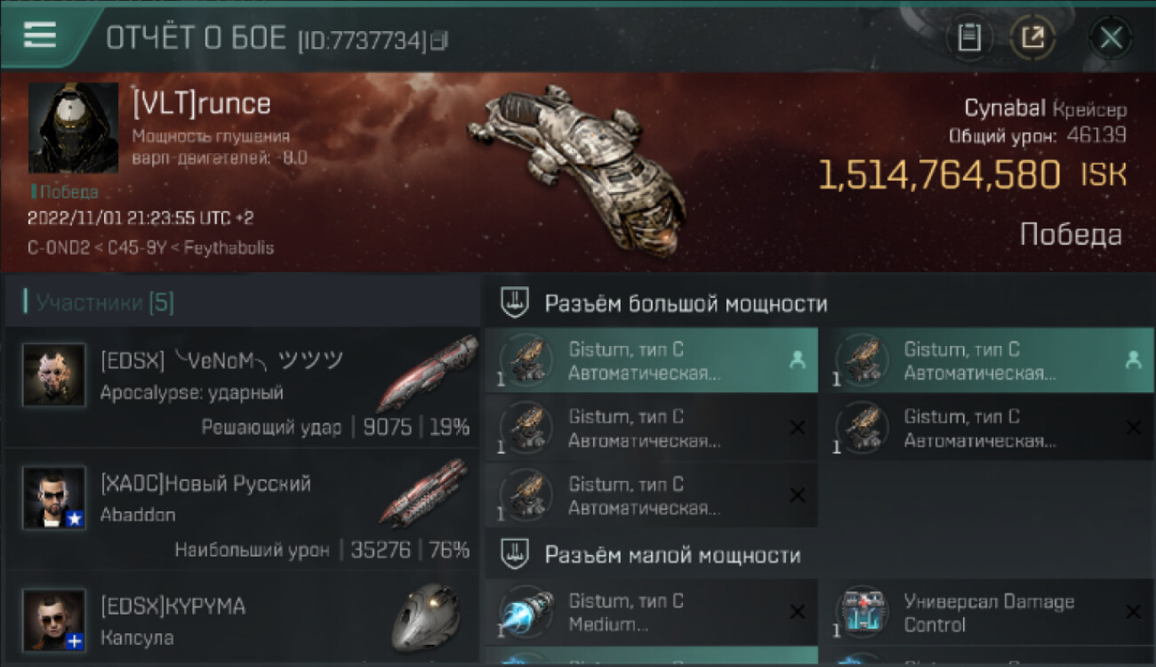Open the clipboard report icon
1156x667 pixels.
(x=969, y=37)
